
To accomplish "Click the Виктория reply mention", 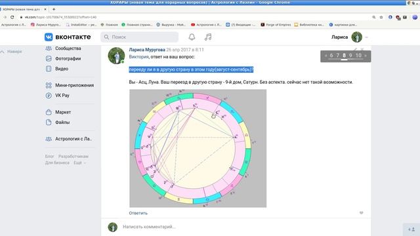I will (x=138, y=57).
